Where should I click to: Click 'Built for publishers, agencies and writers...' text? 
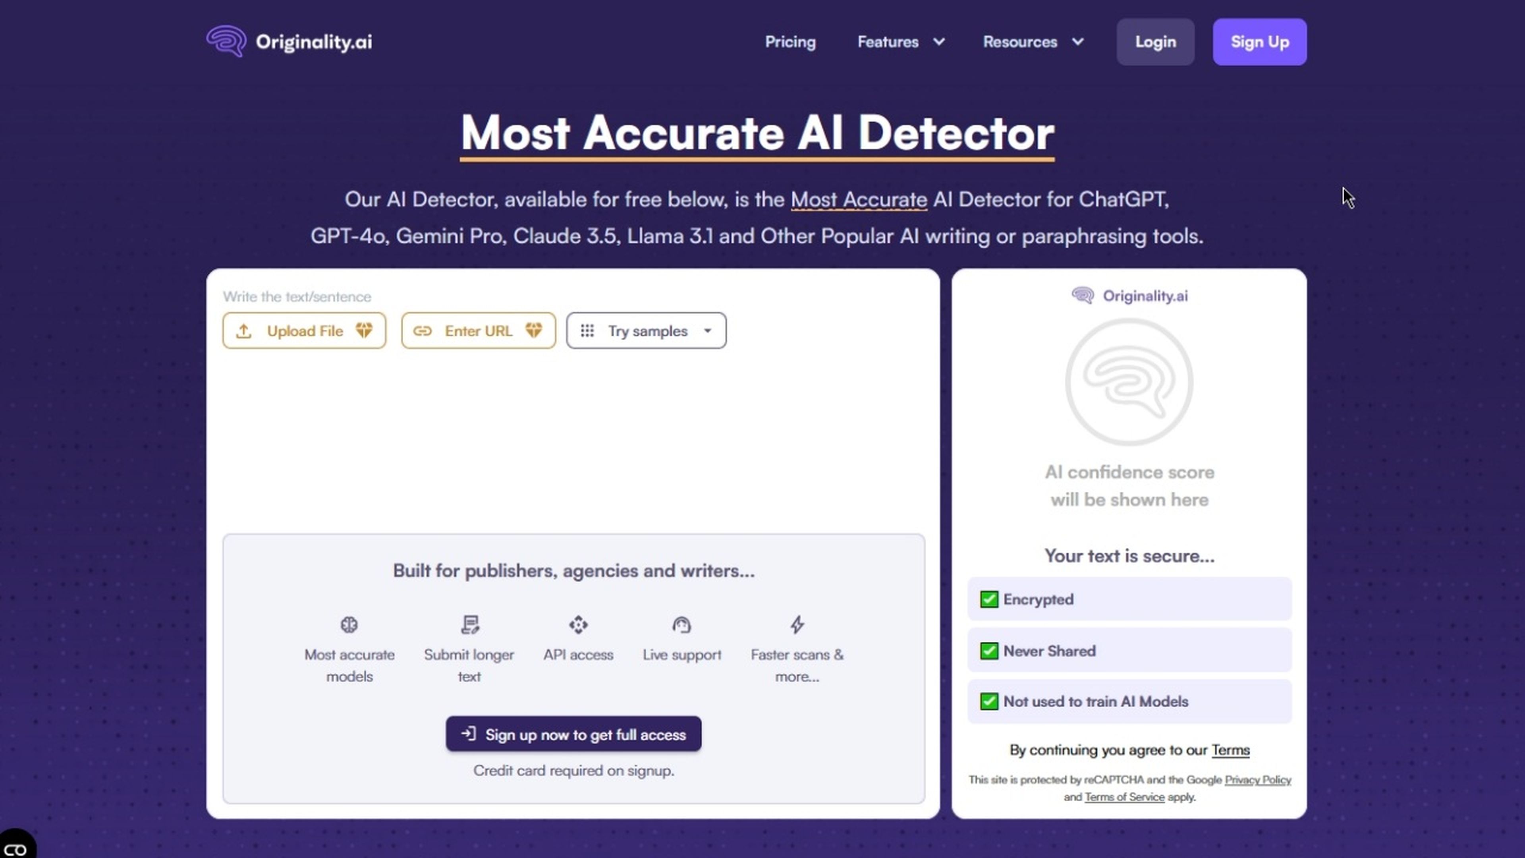[x=573, y=571]
